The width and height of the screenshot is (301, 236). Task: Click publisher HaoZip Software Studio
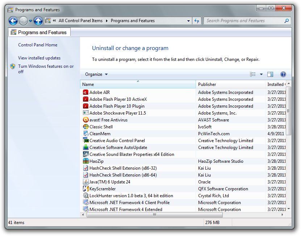(221, 161)
